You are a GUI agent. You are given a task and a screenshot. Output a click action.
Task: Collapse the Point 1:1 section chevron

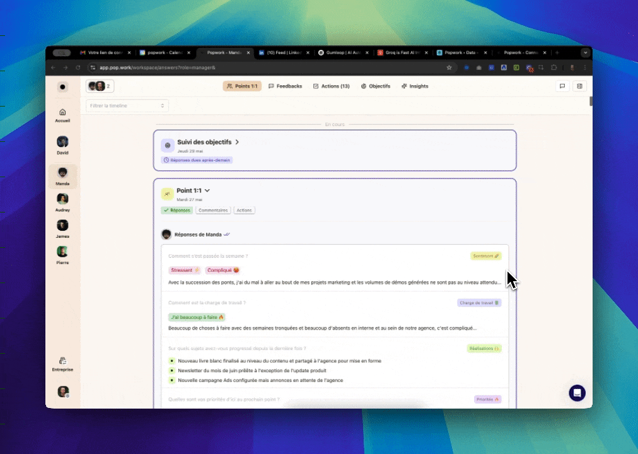pyautogui.click(x=207, y=190)
